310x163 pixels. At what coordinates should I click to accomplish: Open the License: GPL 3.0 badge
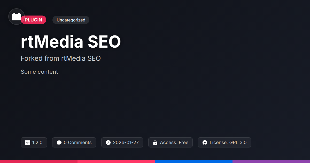click(x=224, y=143)
